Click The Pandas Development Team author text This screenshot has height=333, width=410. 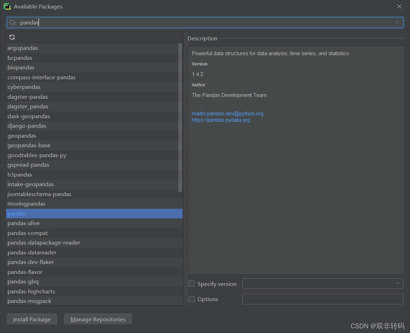click(229, 95)
